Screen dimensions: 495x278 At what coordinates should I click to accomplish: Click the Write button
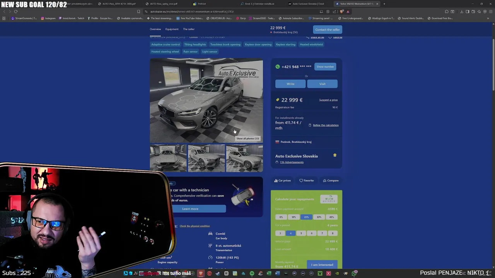click(x=290, y=84)
